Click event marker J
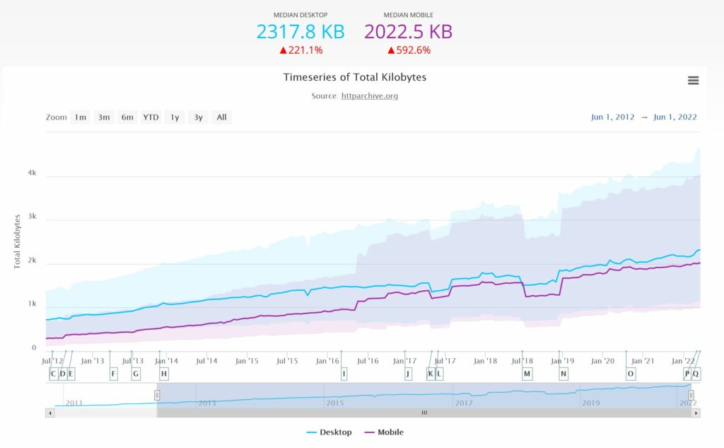The image size is (724, 448). click(x=408, y=374)
